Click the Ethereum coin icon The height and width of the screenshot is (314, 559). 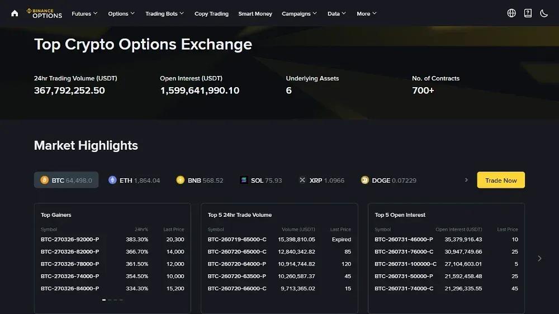112,180
